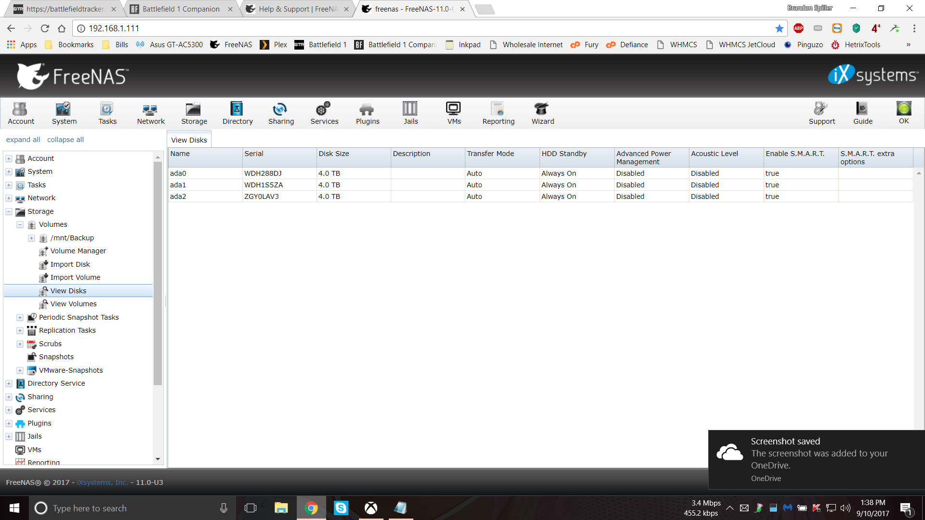925x520 pixels.
Task: Expand the System tree node
Action: pos(9,171)
